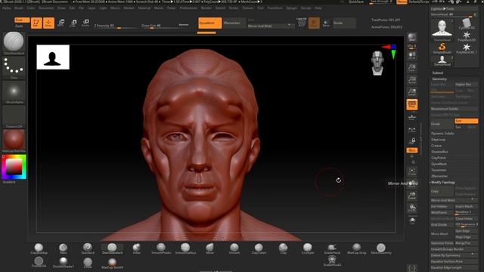Open the Help menu
The image size is (484, 272).
click(318, 8)
